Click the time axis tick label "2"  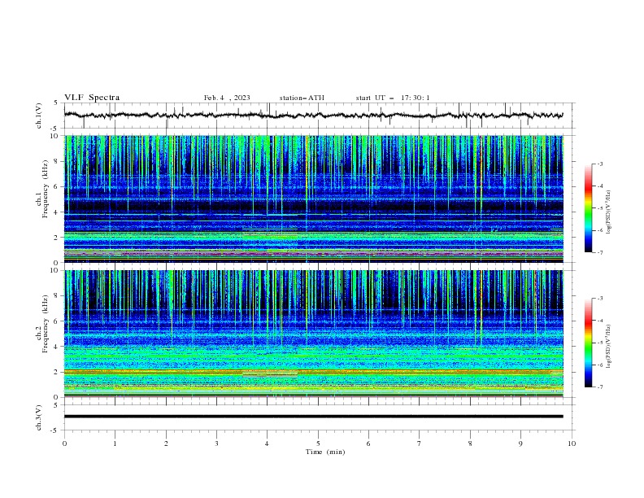(x=166, y=443)
